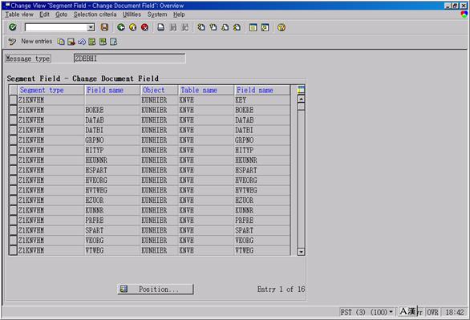Click the Position... button
The image size is (470, 320).
click(156, 290)
